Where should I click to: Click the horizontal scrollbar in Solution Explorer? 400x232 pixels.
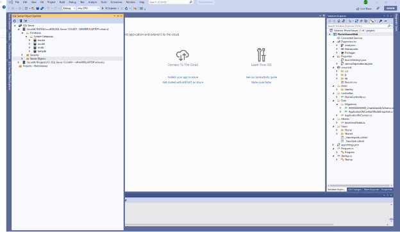360,186
